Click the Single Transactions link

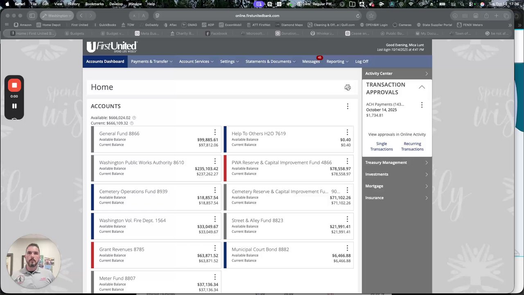(x=382, y=146)
